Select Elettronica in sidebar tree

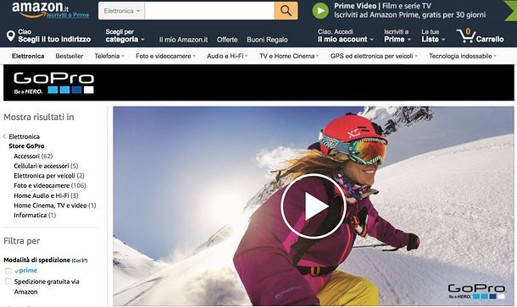pyautogui.click(x=24, y=136)
